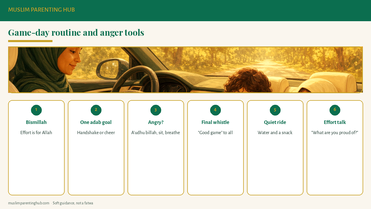This screenshot has height=209, width=371.
Task: Click the car ride banner illustration
Action: click(185, 70)
